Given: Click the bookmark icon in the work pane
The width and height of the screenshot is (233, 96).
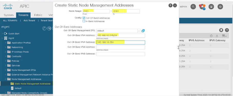Looking at the screenshot, I should pyautogui.click(x=221, y=30).
